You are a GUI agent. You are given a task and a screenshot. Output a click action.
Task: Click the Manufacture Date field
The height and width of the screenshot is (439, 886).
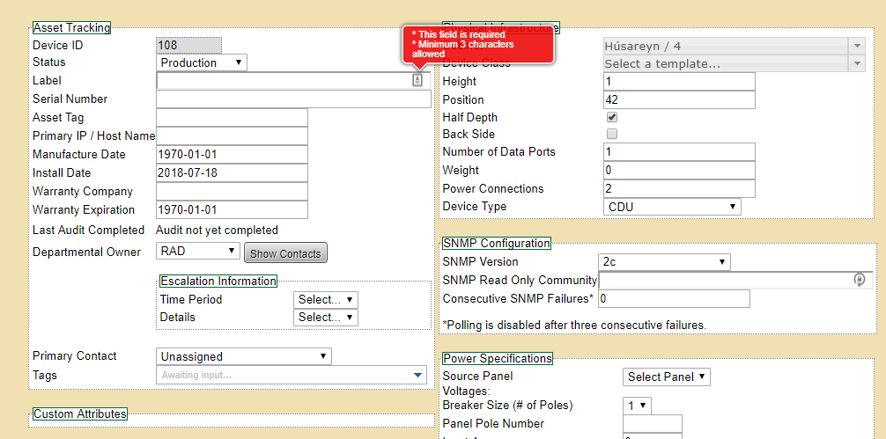232,155
